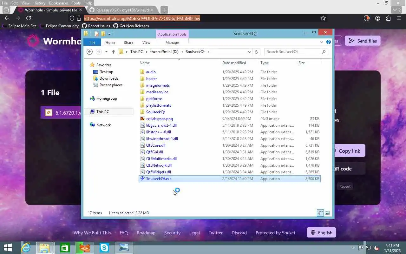This screenshot has width=406, height=254.
Task: Open Firefox extensions puzzle icon
Action: 388,18
